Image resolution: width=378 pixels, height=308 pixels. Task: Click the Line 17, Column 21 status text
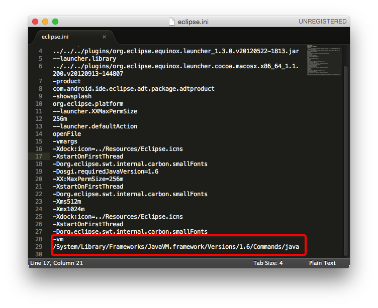pyautogui.click(x=56, y=263)
